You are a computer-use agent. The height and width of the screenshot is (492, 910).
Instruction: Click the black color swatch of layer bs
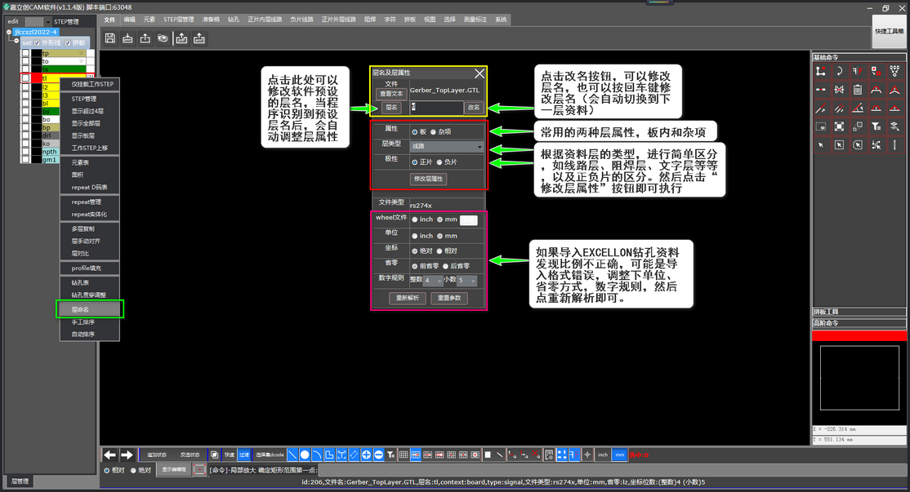(x=36, y=111)
